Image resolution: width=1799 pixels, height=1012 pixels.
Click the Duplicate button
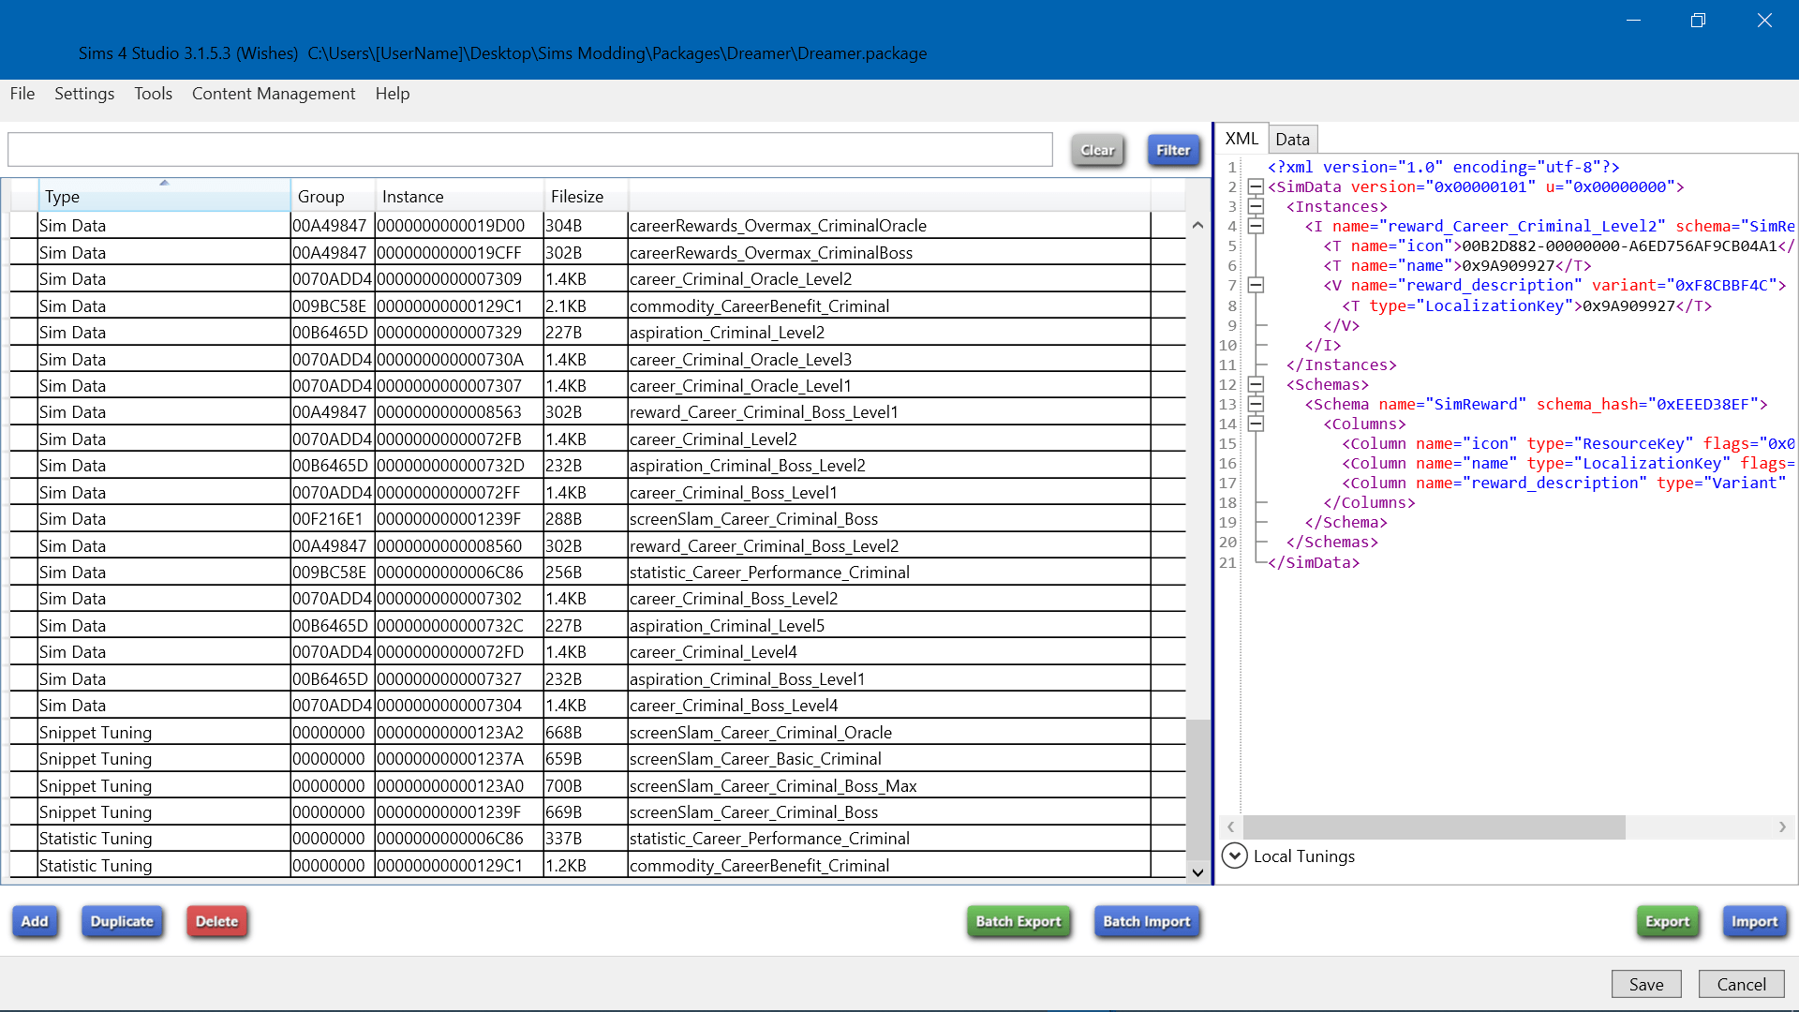coord(122,921)
